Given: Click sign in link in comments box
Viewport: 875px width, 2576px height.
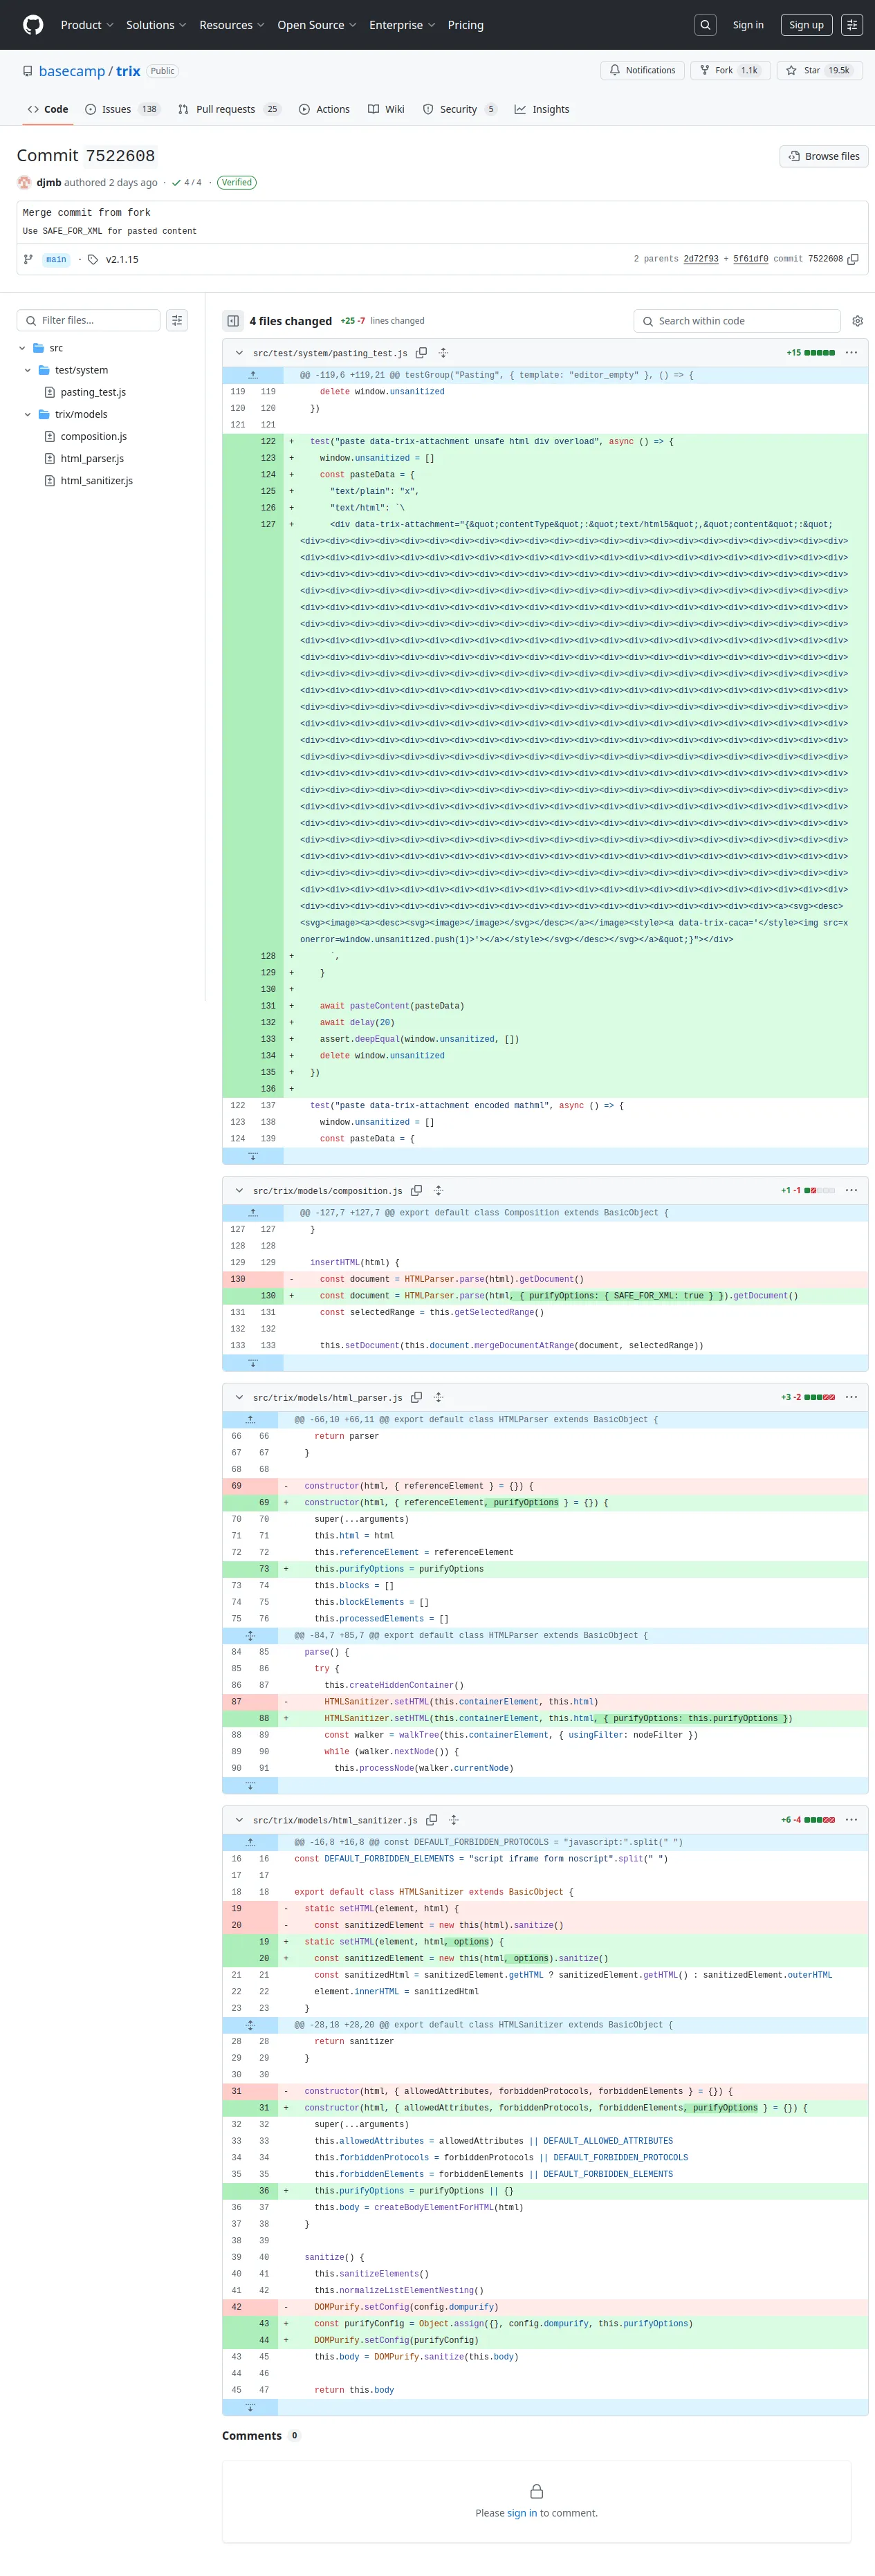Looking at the screenshot, I should (522, 2513).
